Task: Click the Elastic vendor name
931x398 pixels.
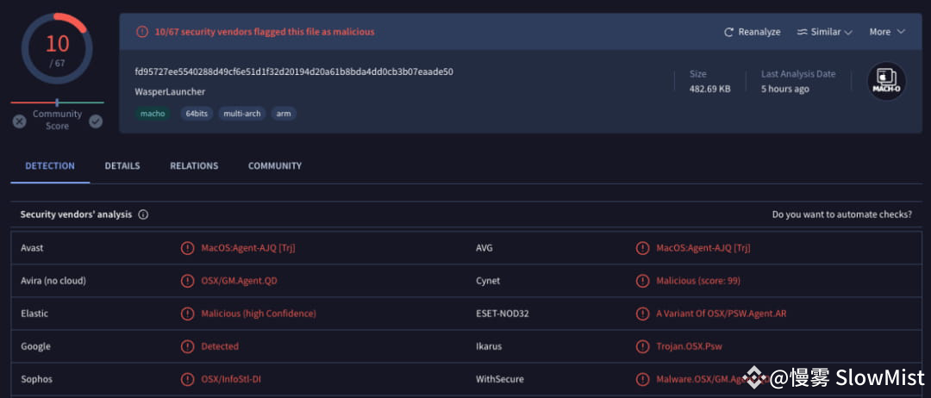Action: [x=34, y=314]
